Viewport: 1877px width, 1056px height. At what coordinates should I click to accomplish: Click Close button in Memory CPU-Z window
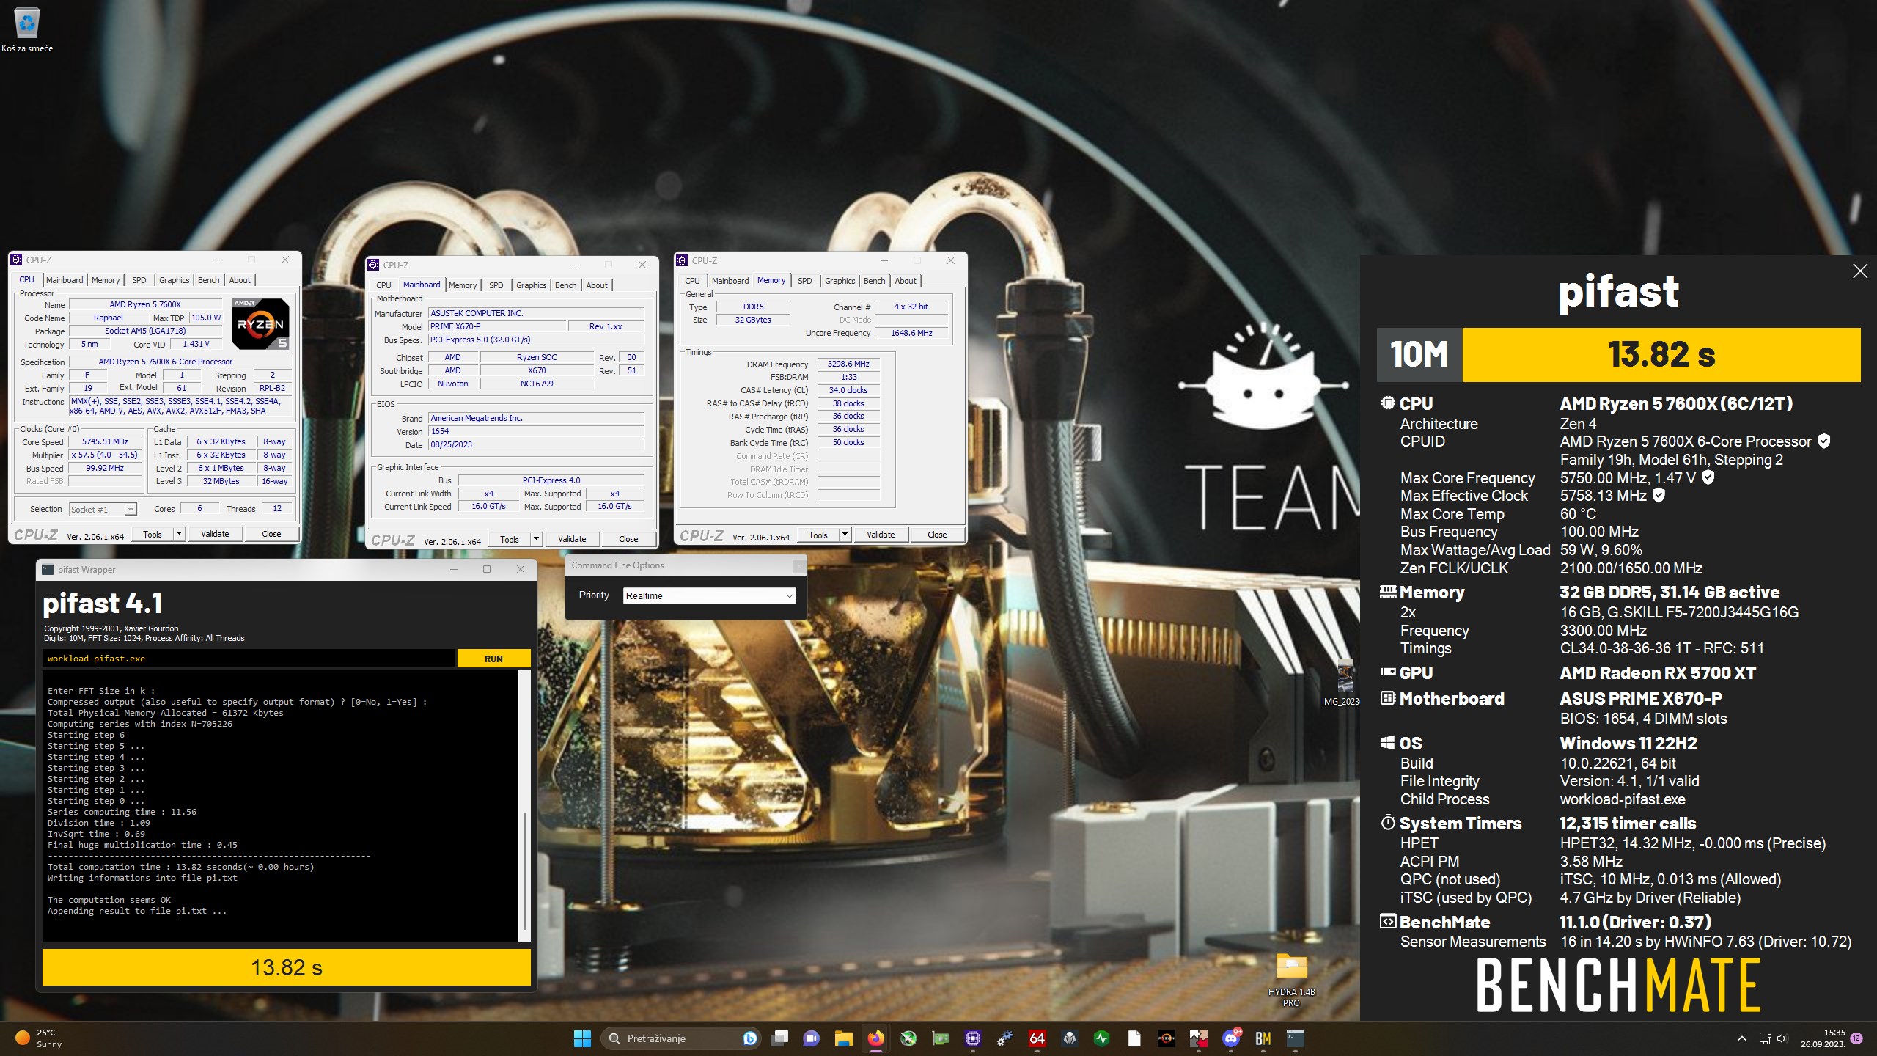click(x=937, y=535)
